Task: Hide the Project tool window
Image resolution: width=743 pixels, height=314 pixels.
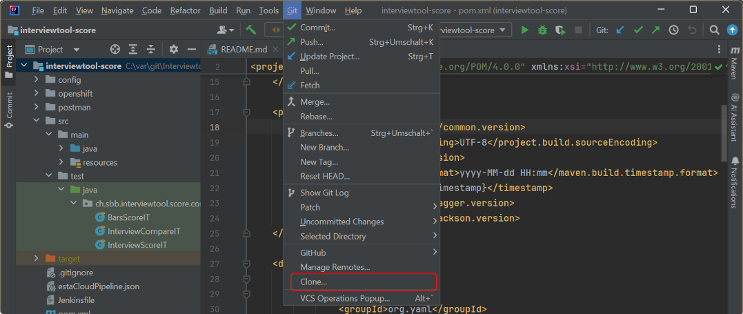Action: [x=191, y=49]
